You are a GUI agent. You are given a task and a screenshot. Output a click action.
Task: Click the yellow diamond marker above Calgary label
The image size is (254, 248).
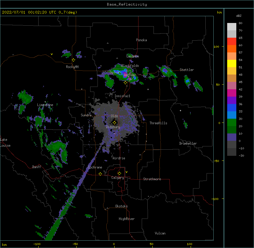click(119, 173)
